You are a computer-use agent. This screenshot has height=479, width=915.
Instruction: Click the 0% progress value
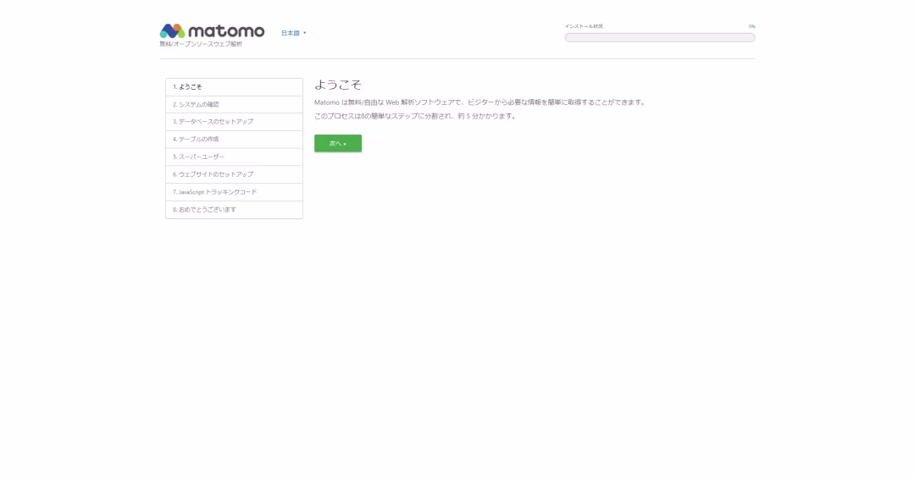(x=751, y=26)
